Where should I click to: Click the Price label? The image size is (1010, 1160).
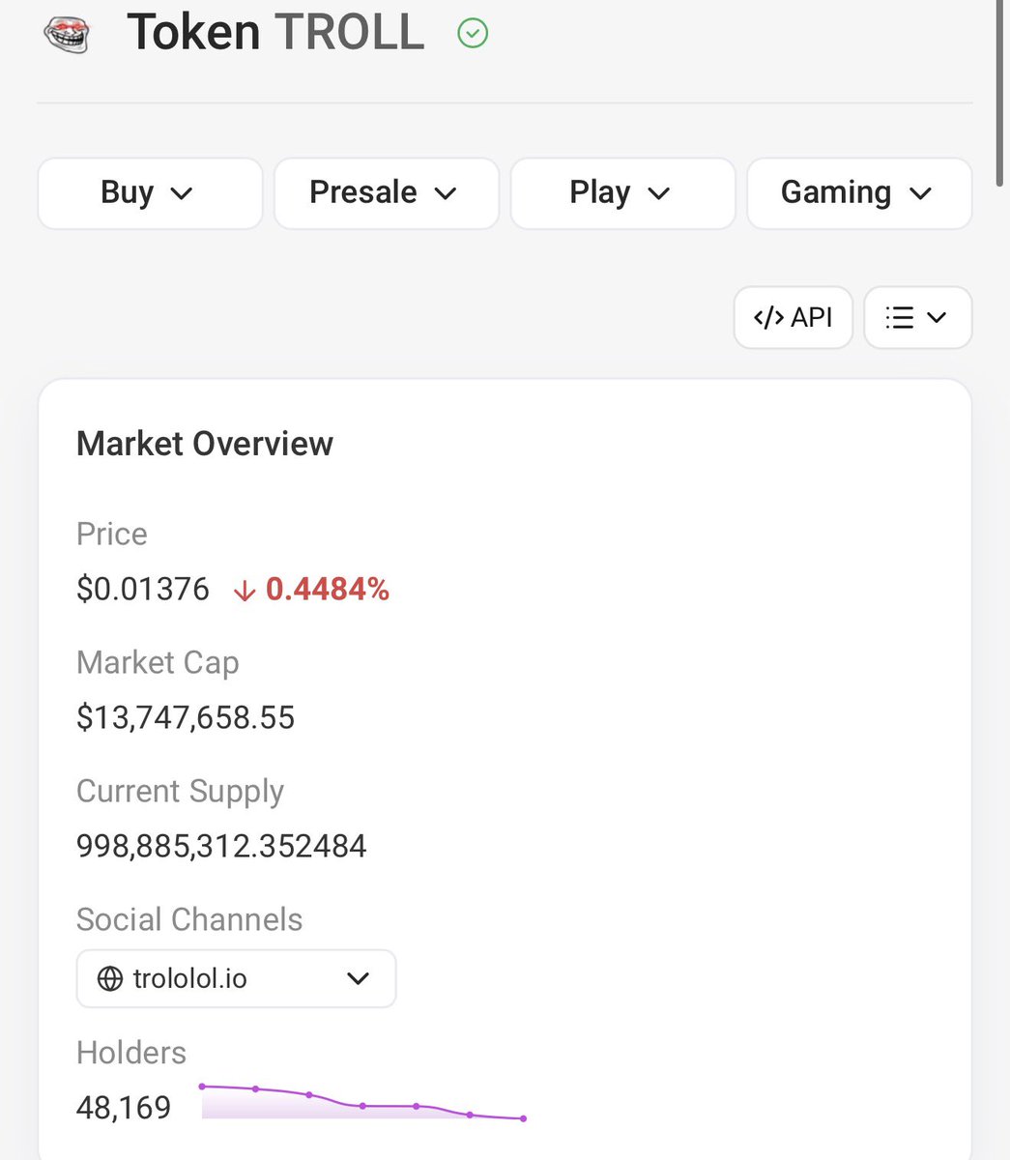(x=112, y=534)
